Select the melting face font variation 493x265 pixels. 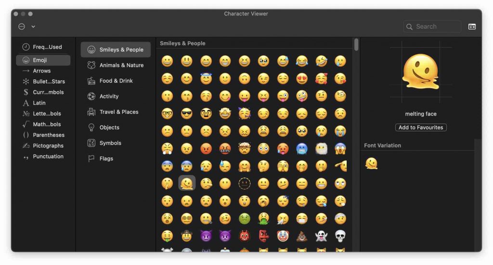(371, 163)
